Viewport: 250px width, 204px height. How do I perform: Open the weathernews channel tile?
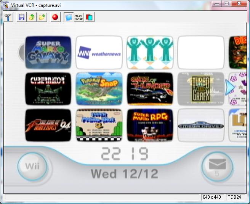point(99,53)
